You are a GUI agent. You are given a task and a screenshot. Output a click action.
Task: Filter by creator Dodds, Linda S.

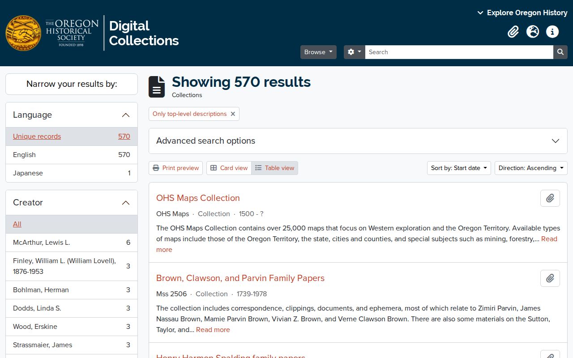point(72,308)
